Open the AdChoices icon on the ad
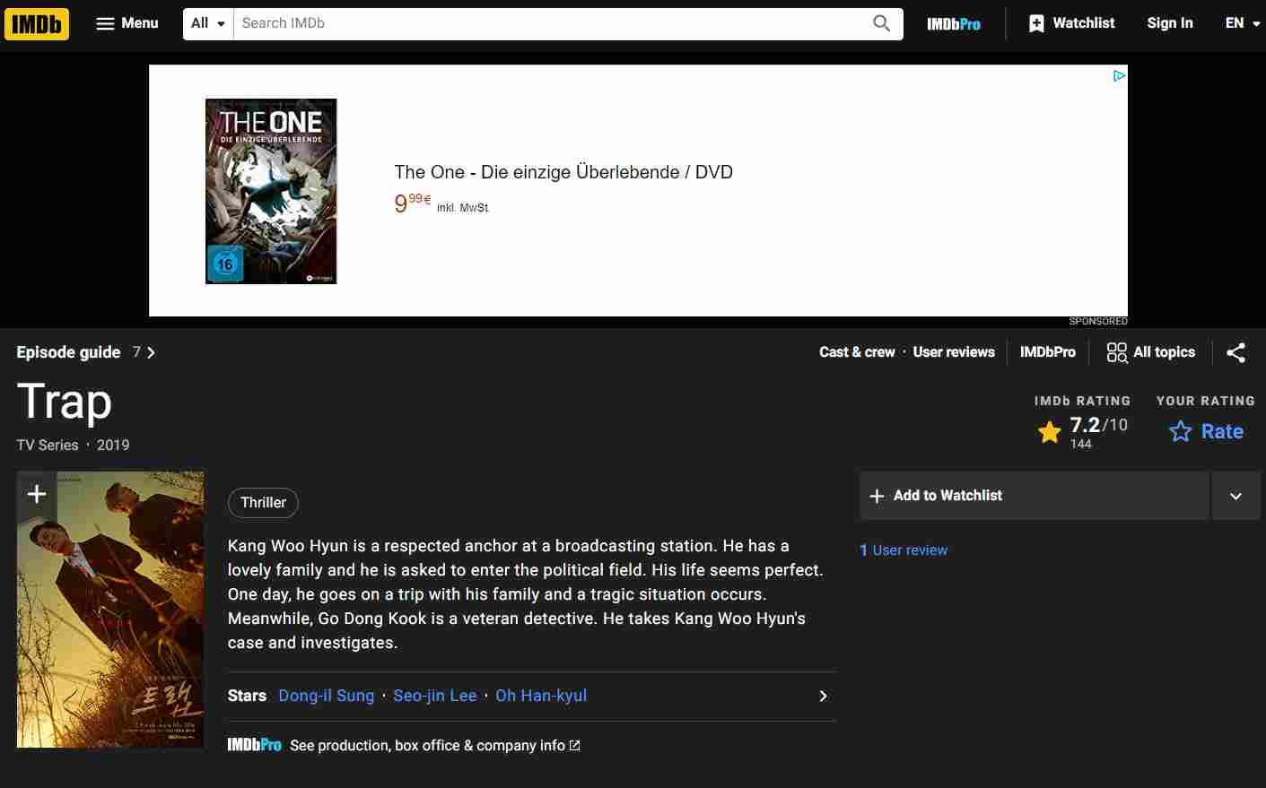Screen dimensions: 1266x788 (1119, 75)
